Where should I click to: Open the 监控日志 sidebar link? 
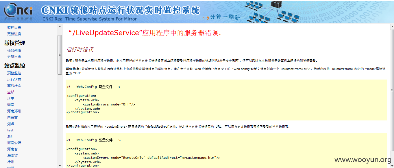coord(14,28)
